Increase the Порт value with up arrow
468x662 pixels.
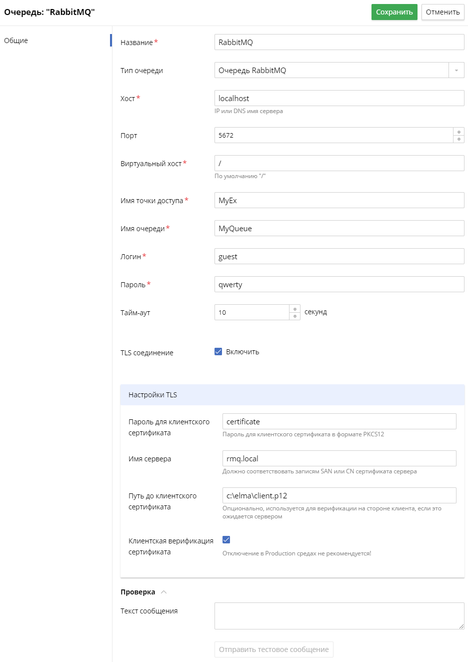(x=458, y=132)
